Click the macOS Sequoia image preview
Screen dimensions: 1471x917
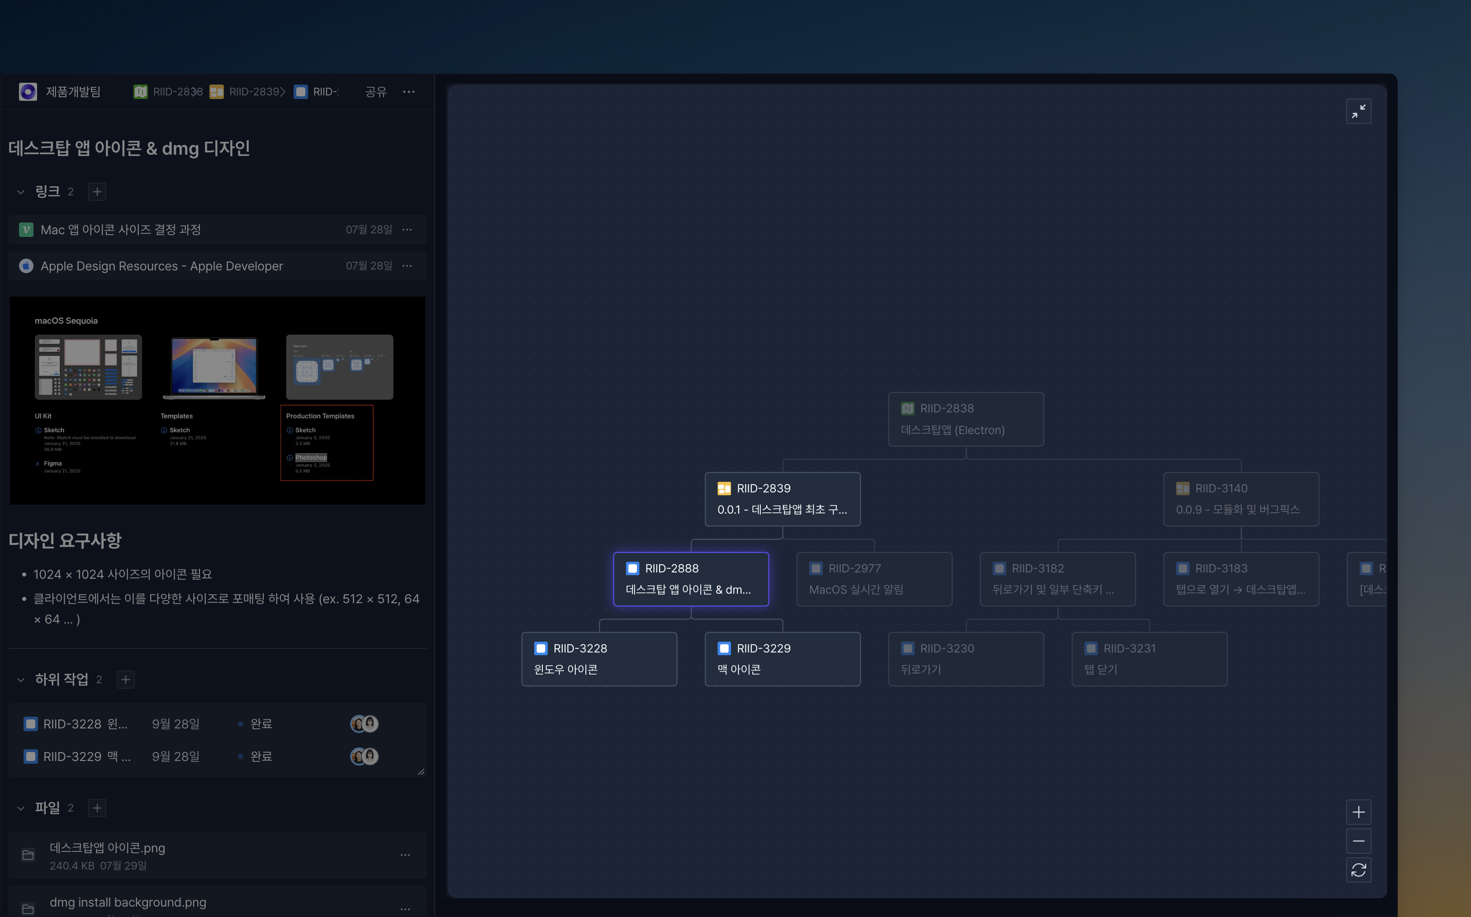[x=217, y=400]
